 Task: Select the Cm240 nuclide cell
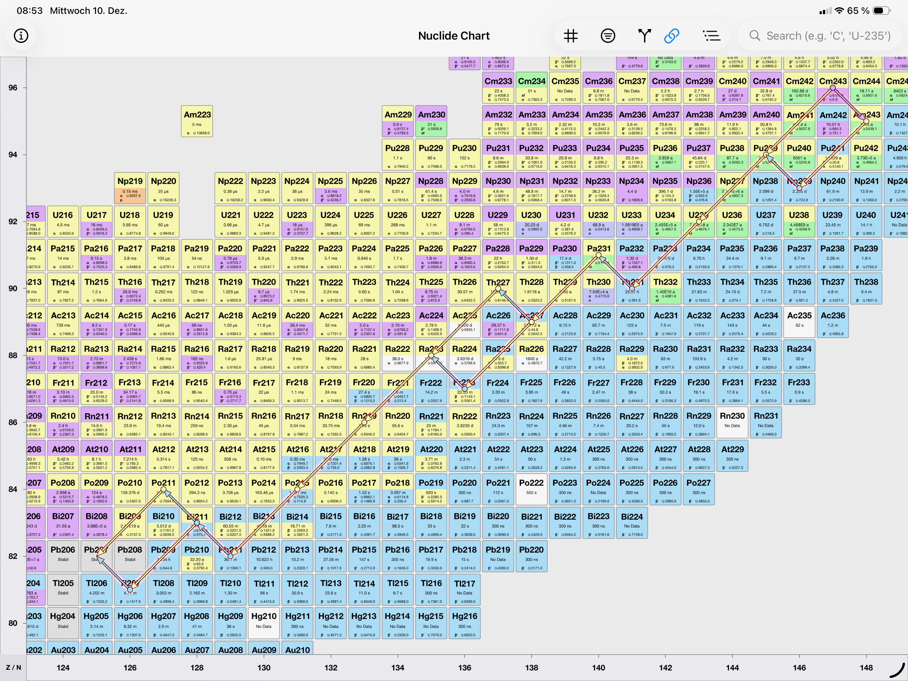[732, 88]
